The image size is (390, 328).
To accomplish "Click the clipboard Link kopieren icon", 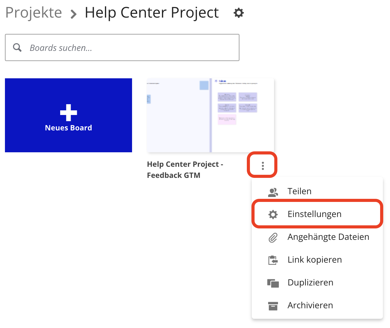I will (273, 260).
